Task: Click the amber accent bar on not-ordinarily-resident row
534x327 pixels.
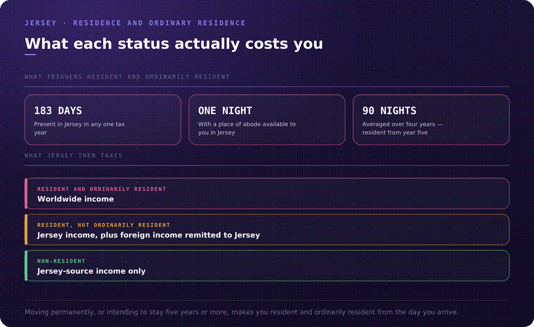Action: point(26,230)
